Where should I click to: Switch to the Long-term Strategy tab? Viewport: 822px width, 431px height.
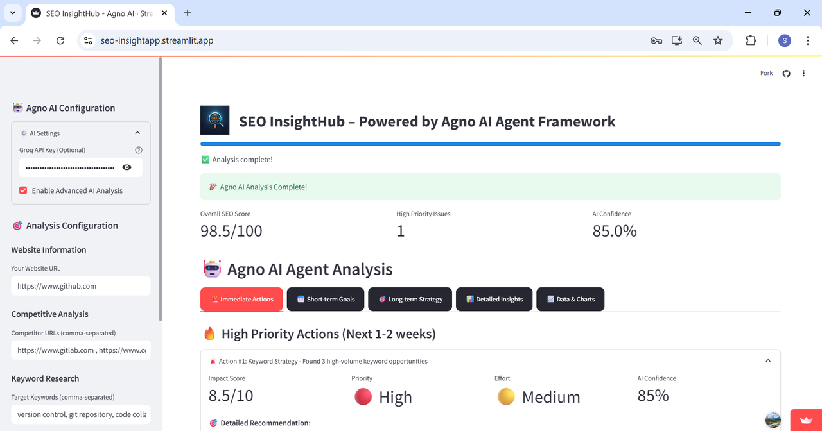410,300
